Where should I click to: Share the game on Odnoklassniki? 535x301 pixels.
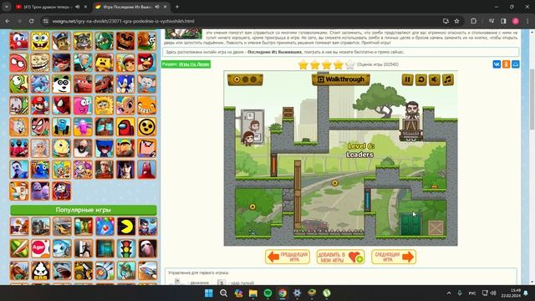pyautogui.click(x=506, y=64)
